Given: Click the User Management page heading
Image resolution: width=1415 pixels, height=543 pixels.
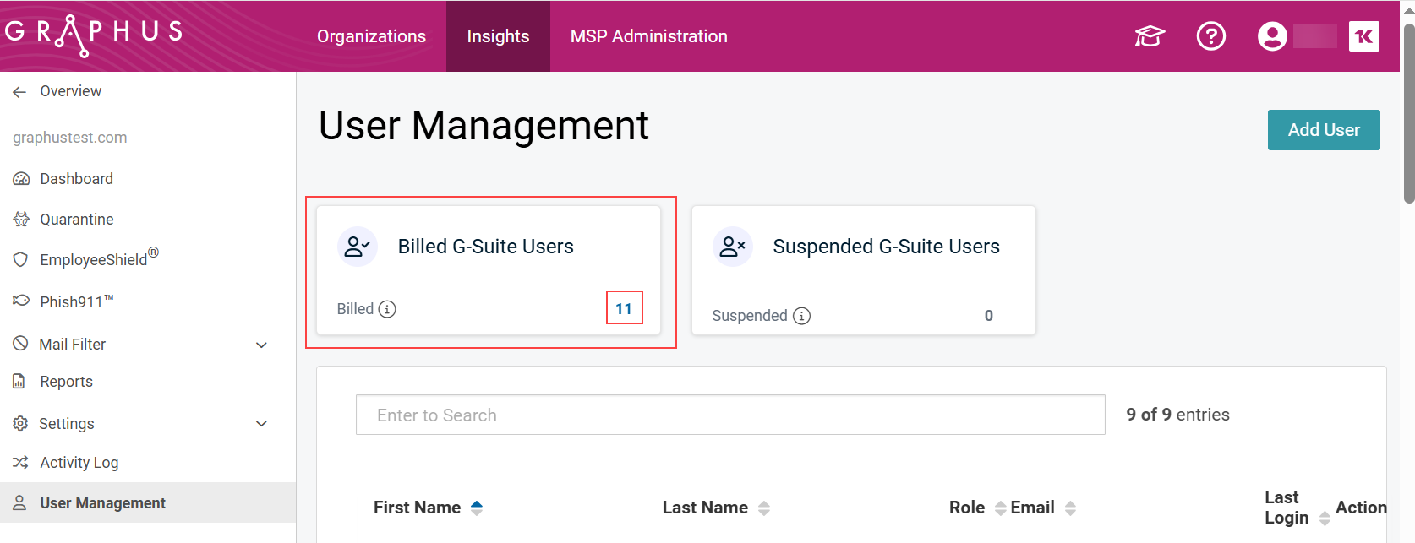Looking at the screenshot, I should 484,126.
